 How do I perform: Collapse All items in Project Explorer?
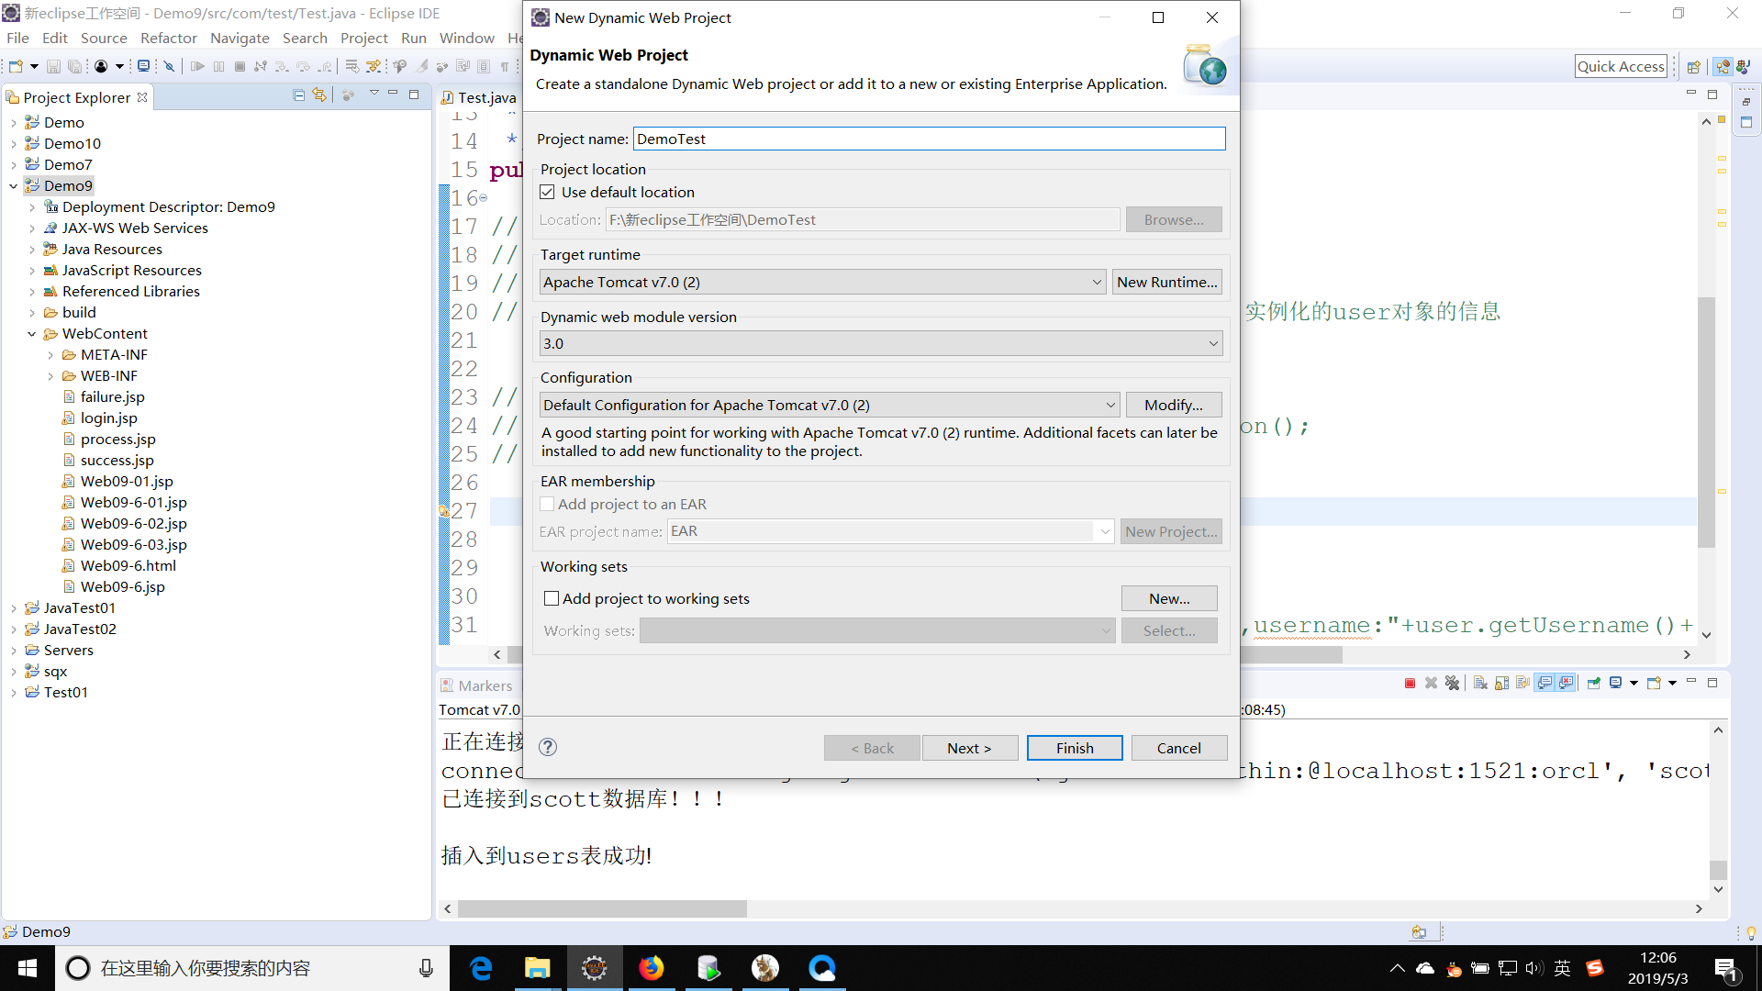298,95
